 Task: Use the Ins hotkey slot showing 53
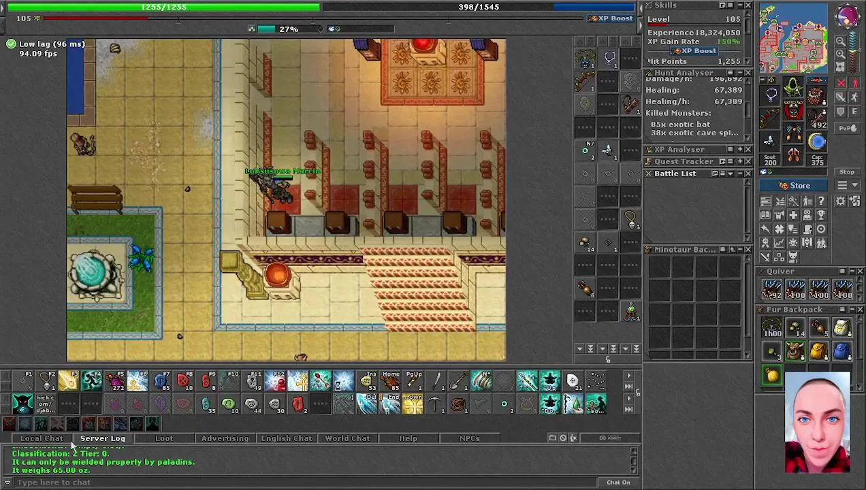[368, 381]
